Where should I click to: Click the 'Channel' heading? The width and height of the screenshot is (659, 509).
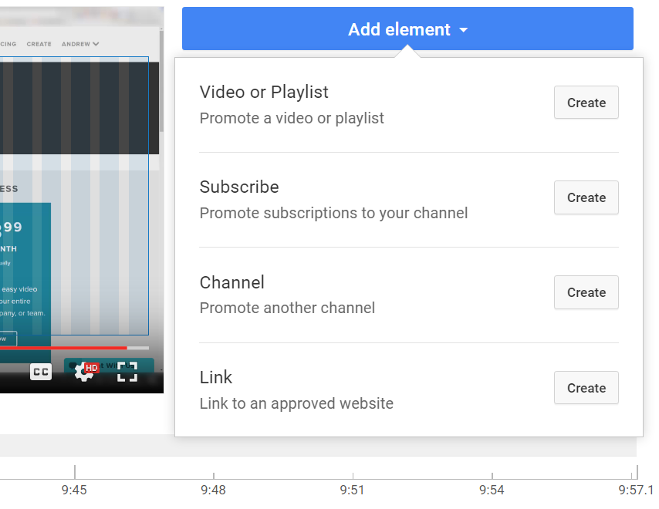(x=232, y=282)
